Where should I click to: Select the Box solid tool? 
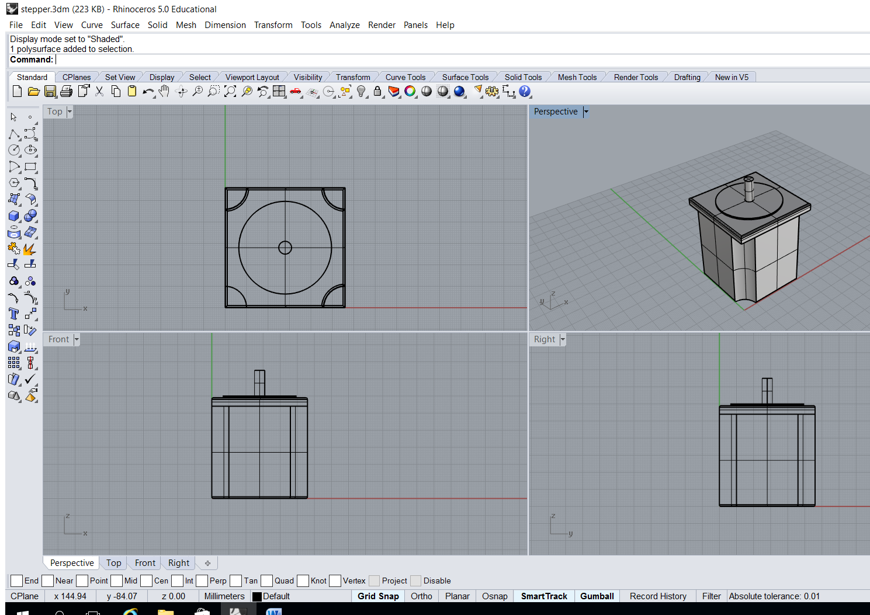click(14, 216)
